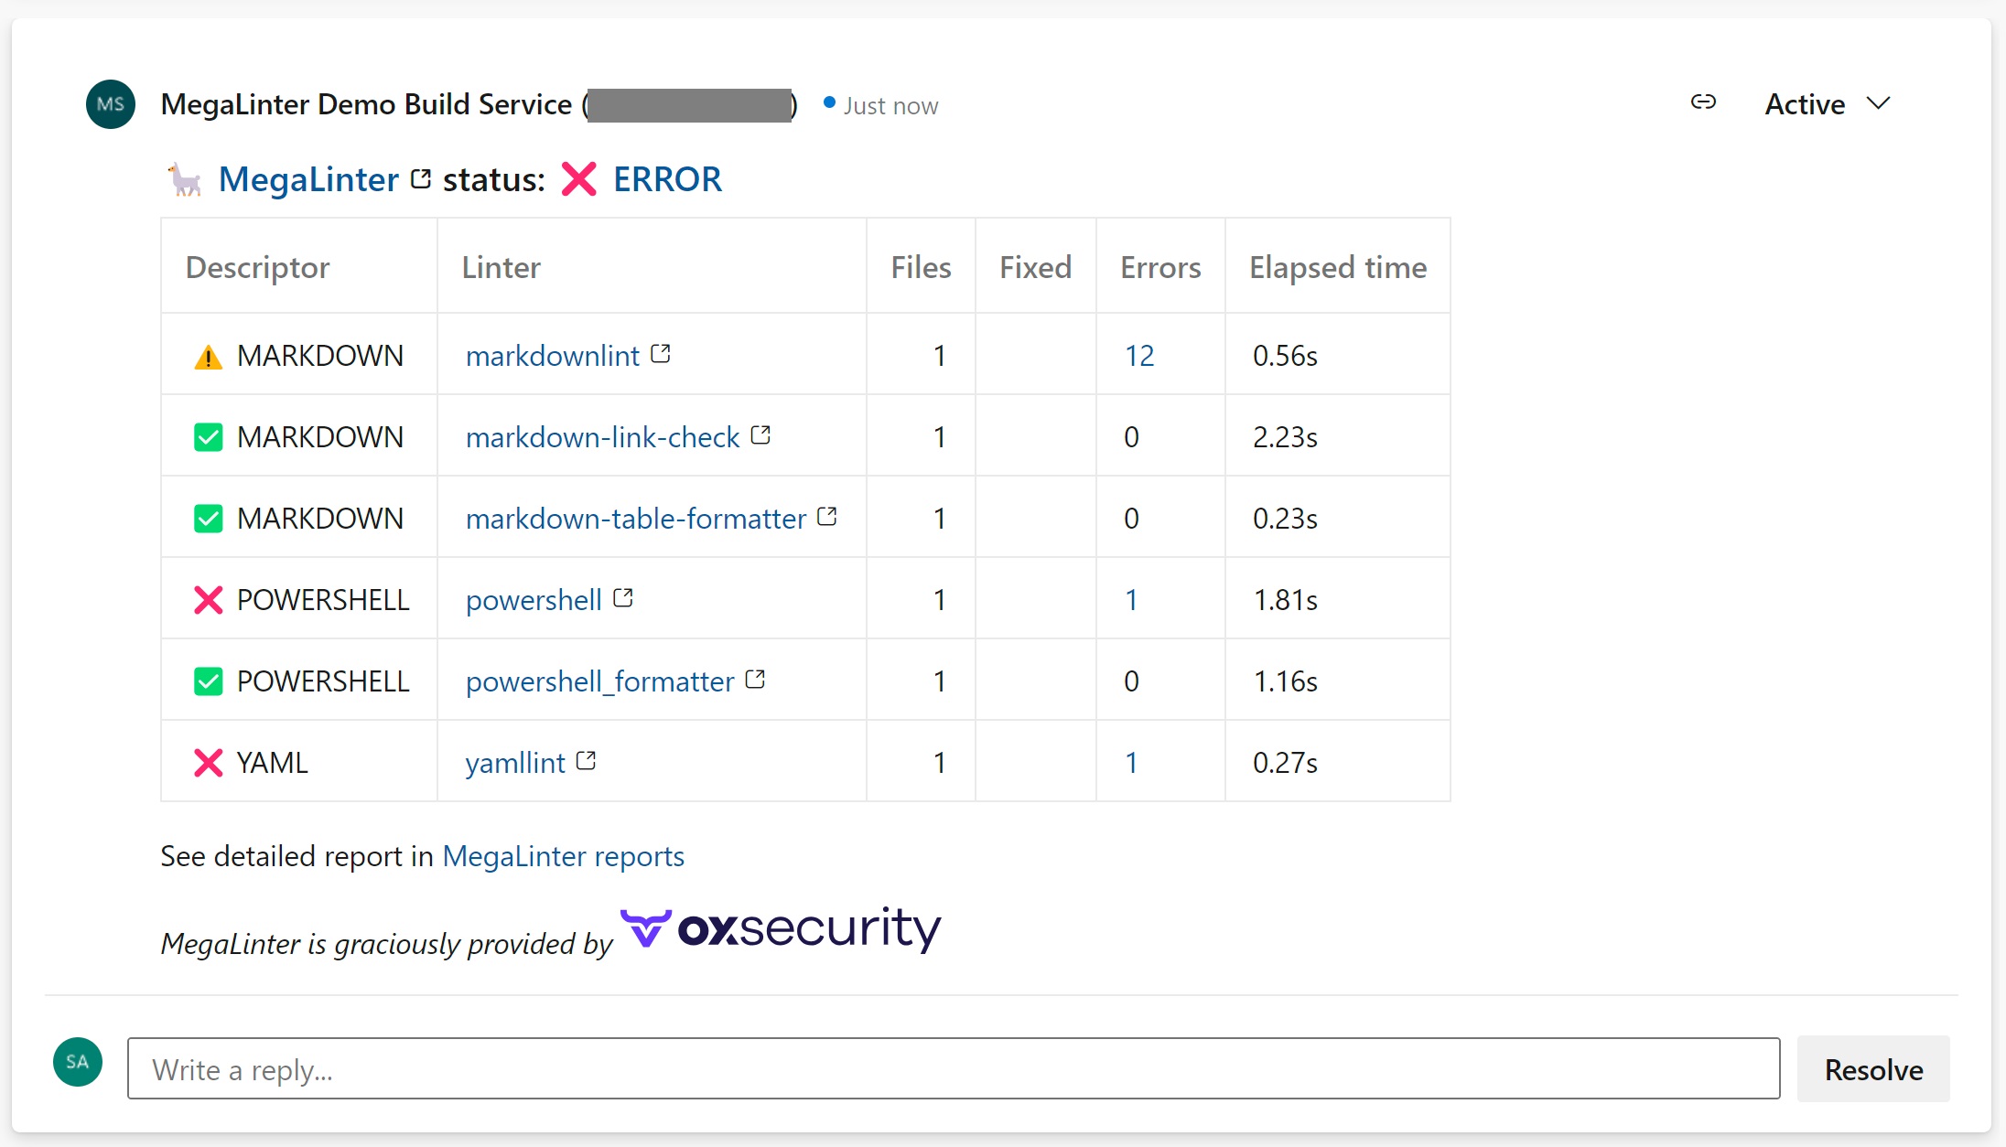Click external icon beside markdownlint
2006x1147 pixels.
point(661,354)
